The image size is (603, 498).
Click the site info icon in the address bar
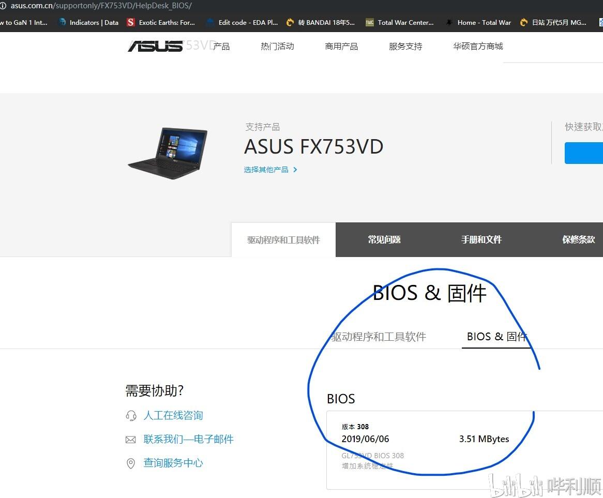[3, 6]
